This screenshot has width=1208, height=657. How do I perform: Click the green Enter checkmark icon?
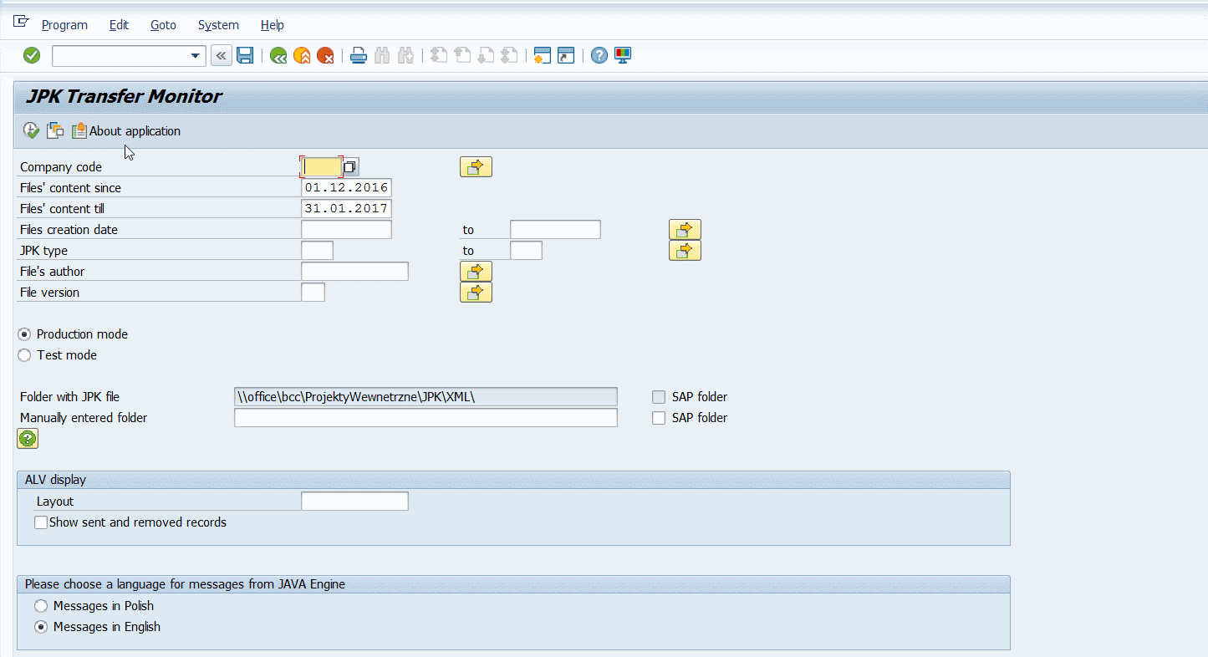(32, 56)
